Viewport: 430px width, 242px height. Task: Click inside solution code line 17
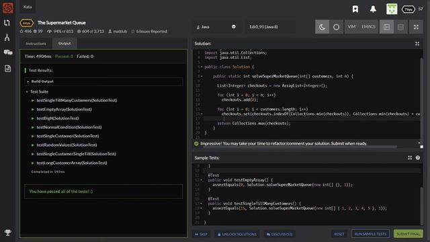click(x=311, y=118)
